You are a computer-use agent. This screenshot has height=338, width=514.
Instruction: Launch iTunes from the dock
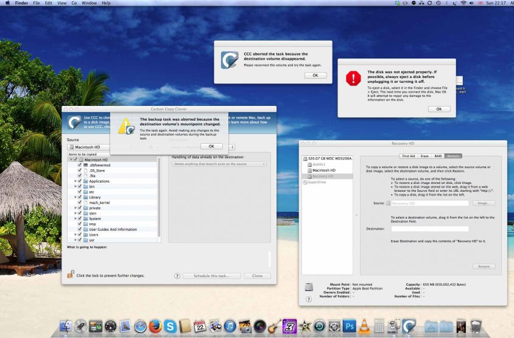click(x=230, y=326)
